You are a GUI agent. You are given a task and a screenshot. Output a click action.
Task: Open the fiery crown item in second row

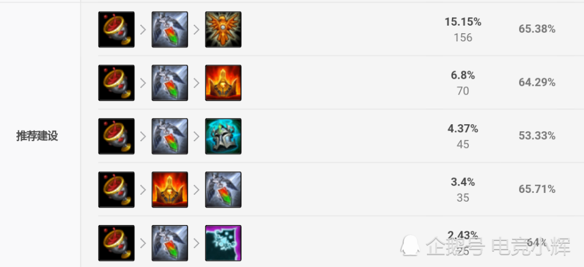pos(223,83)
